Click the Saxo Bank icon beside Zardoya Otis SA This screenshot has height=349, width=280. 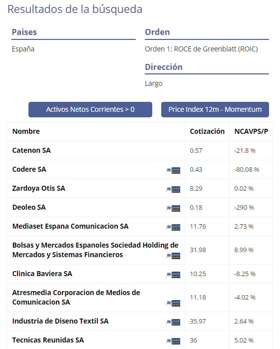click(173, 189)
